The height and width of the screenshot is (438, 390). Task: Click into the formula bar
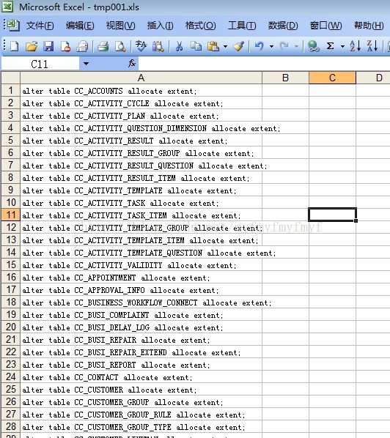264,64
